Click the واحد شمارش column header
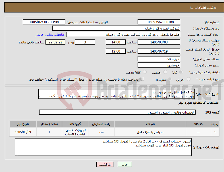The width and height of the screenshot is (224, 172). click(101, 124)
